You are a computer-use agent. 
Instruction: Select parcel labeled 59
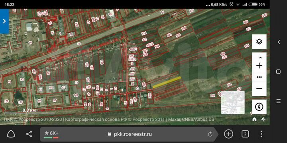(x=39, y=100)
